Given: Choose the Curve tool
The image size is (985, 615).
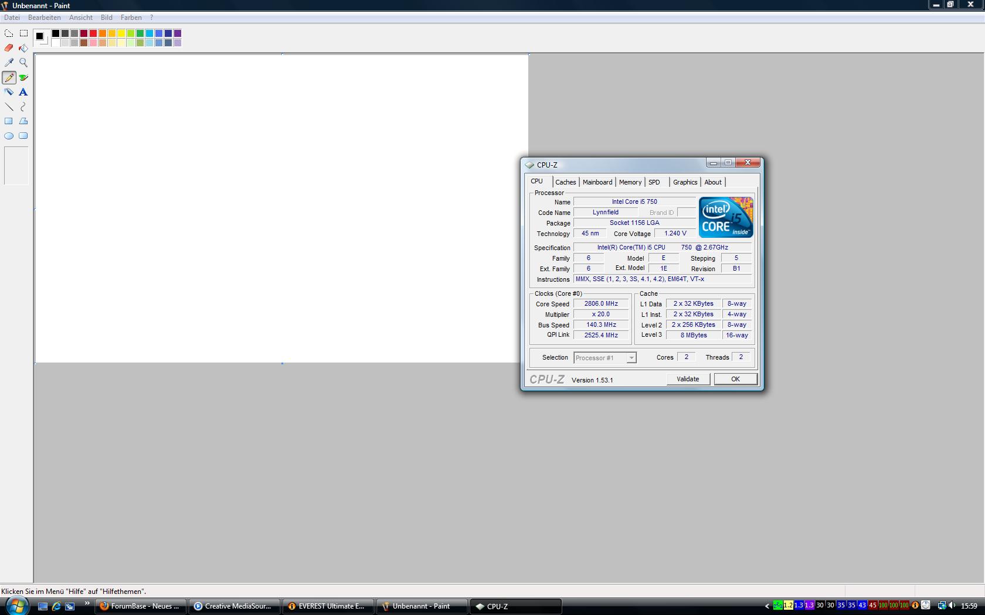Looking at the screenshot, I should point(23,107).
